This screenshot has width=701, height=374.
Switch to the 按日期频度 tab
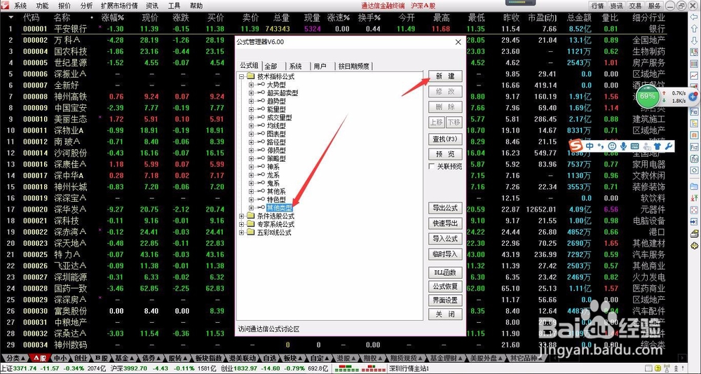(353, 66)
